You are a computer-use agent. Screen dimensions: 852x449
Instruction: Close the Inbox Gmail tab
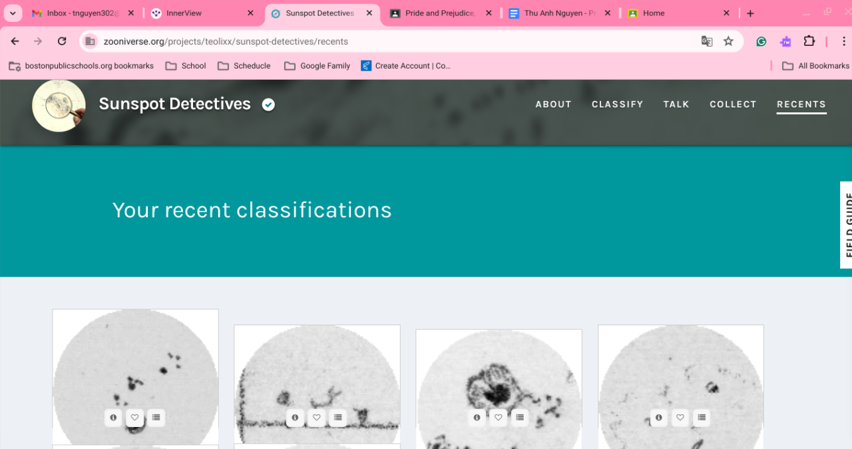coord(130,13)
